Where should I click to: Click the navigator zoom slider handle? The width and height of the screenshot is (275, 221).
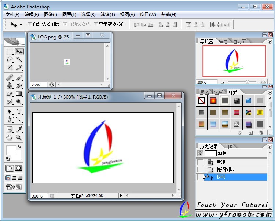pos(247,82)
